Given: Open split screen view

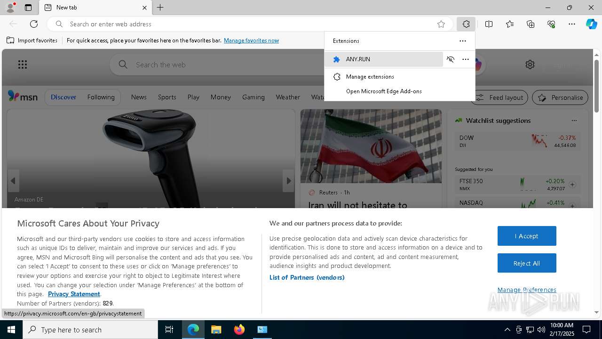Looking at the screenshot, I should [489, 24].
